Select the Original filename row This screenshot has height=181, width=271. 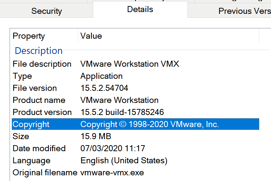(x=45, y=172)
